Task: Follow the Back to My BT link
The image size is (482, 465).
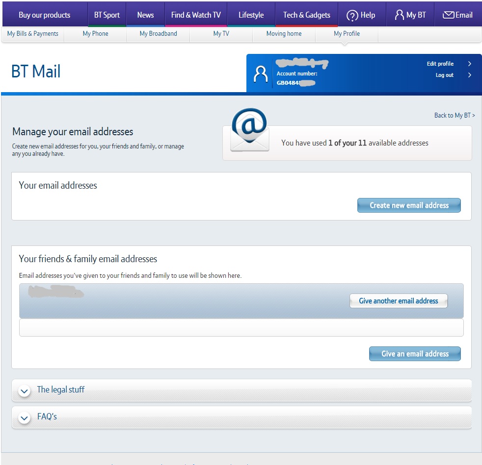Action: coord(454,116)
